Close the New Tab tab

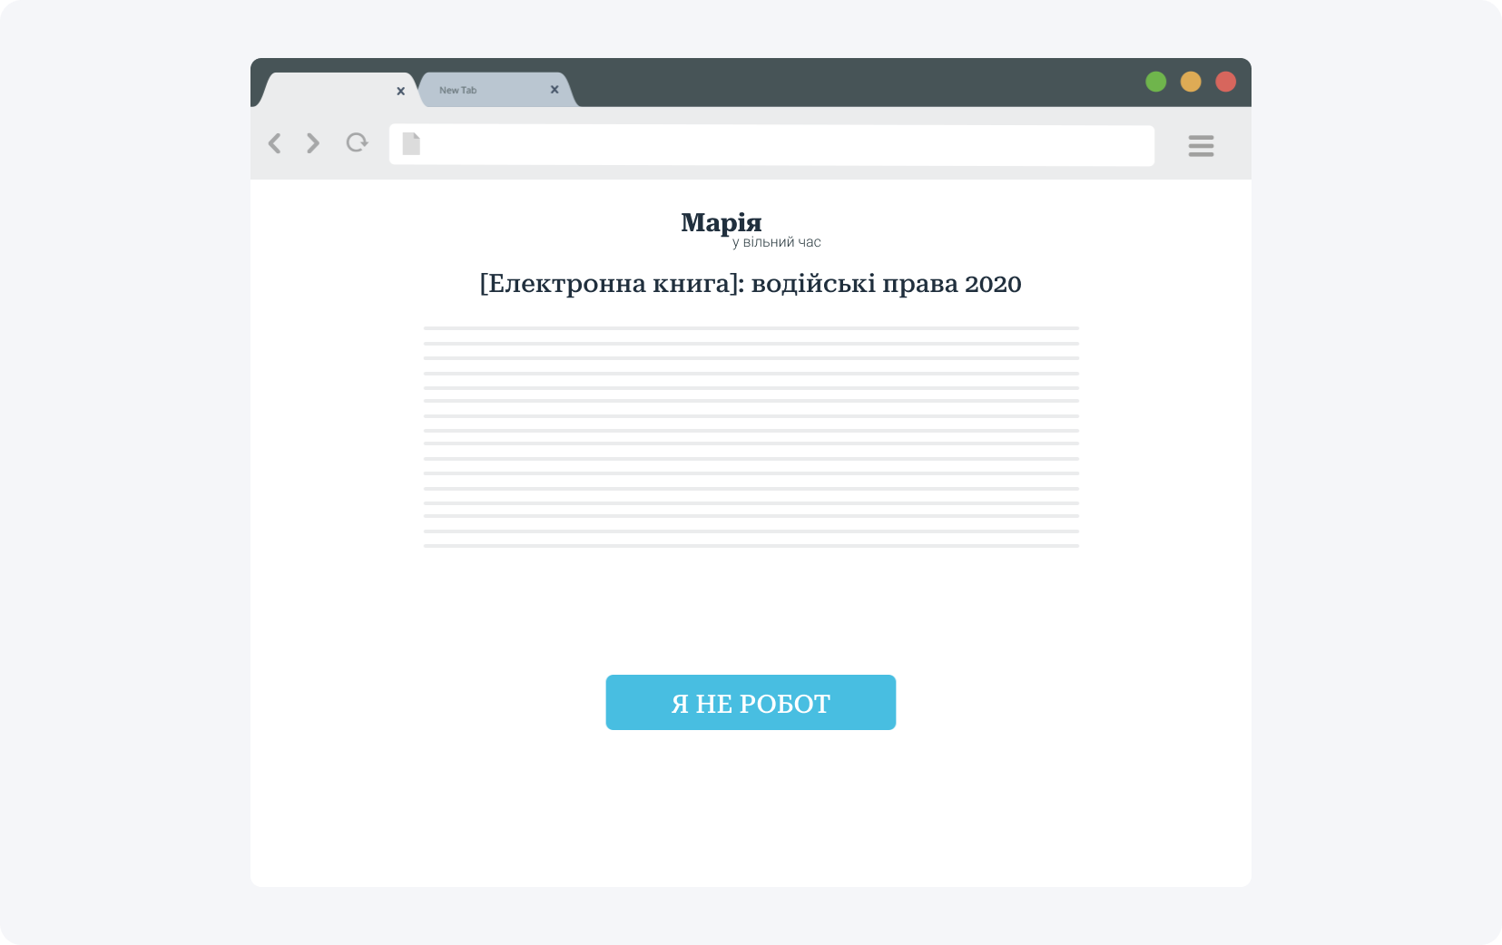pyautogui.click(x=555, y=90)
